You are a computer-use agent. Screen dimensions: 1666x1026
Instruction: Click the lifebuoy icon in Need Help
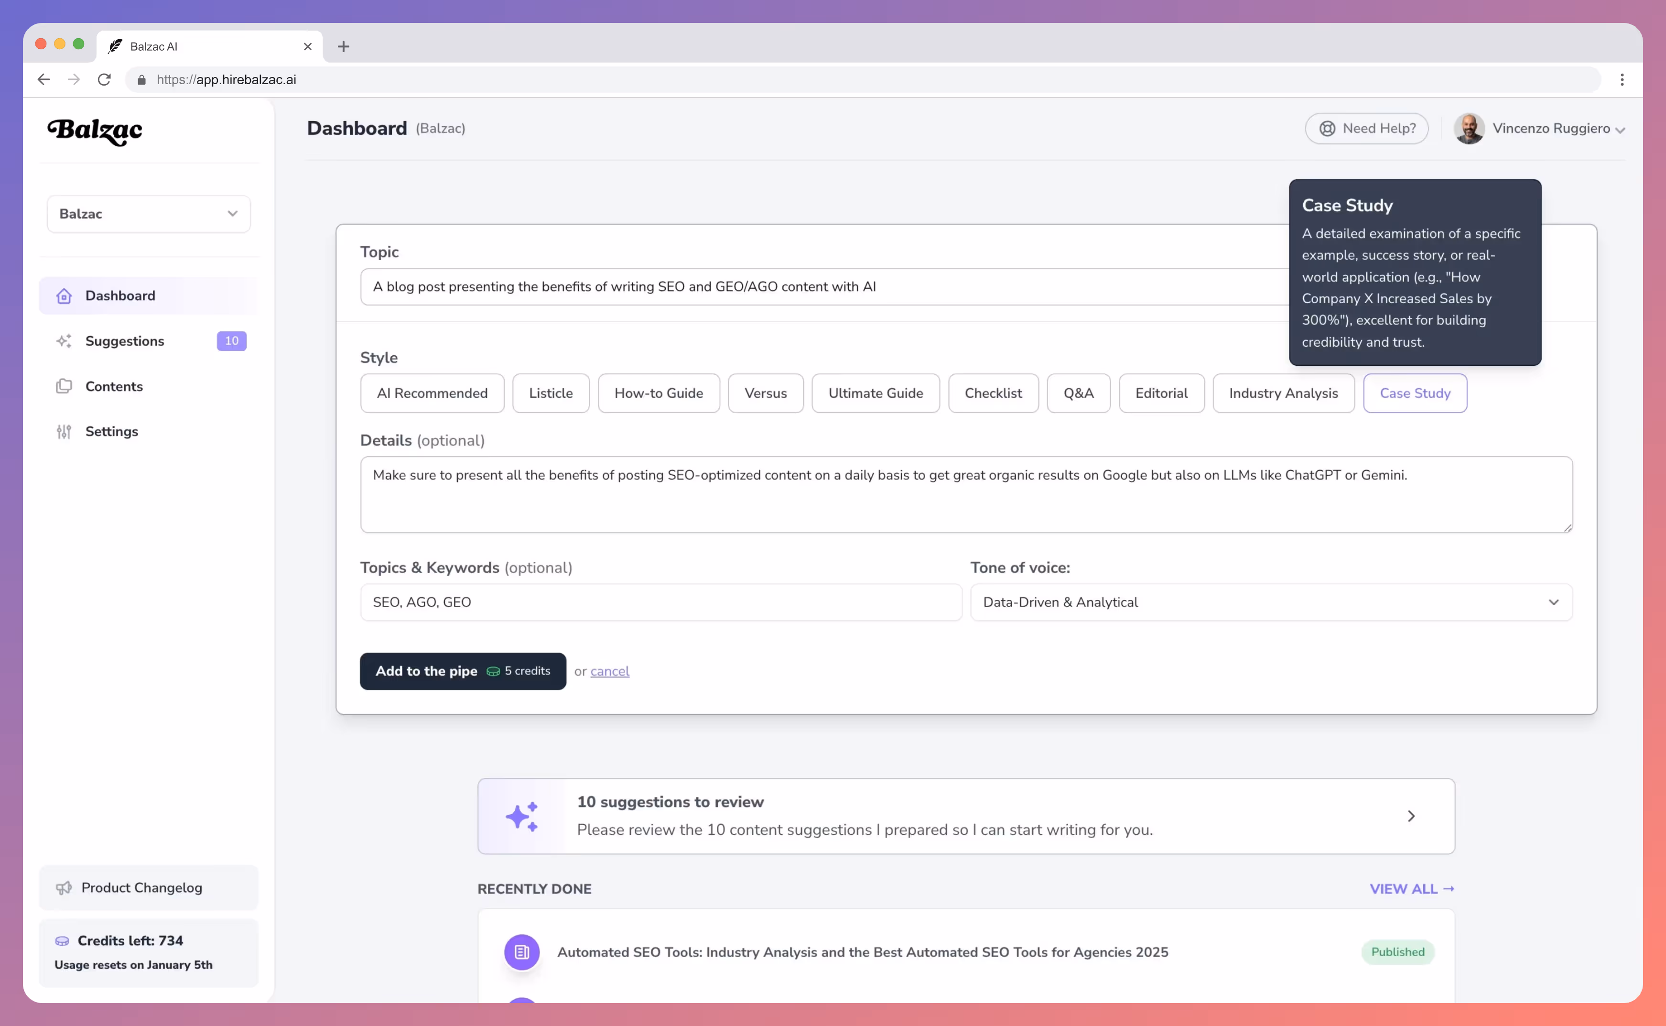point(1327,129)
